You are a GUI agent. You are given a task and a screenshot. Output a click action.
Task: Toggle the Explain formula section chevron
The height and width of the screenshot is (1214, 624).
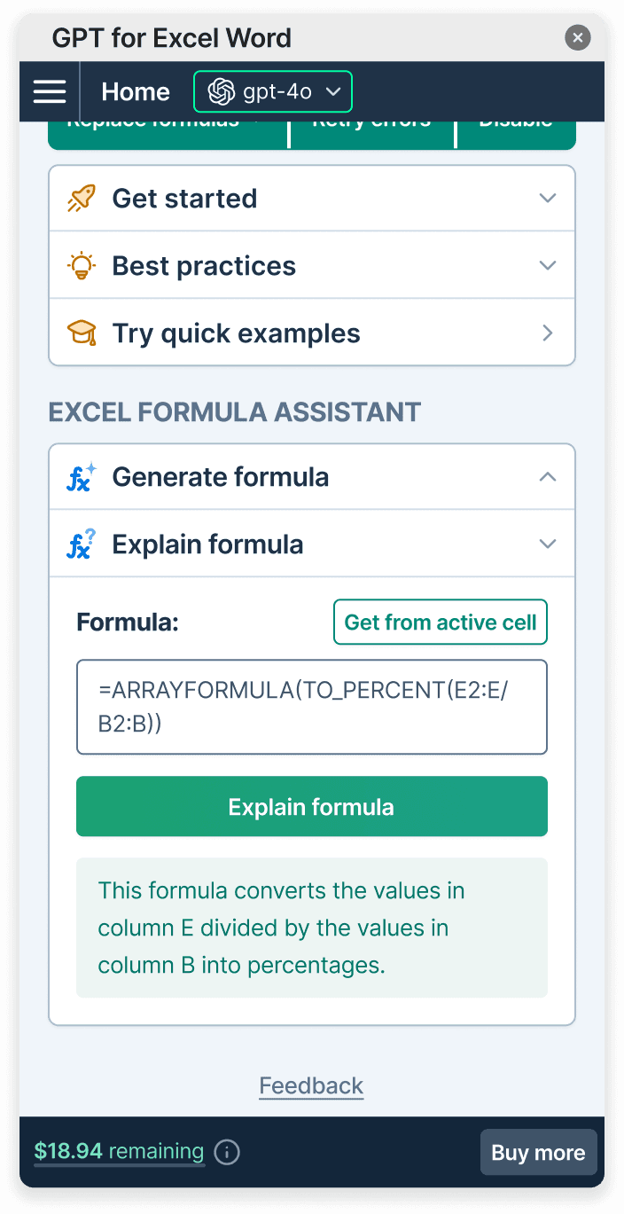[548, 544]
